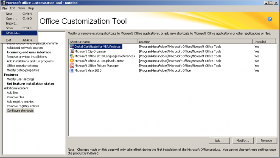Click the Installed value for Microsoft Visio 2010
Screen dimensions: 280x158
coord(257,70)
